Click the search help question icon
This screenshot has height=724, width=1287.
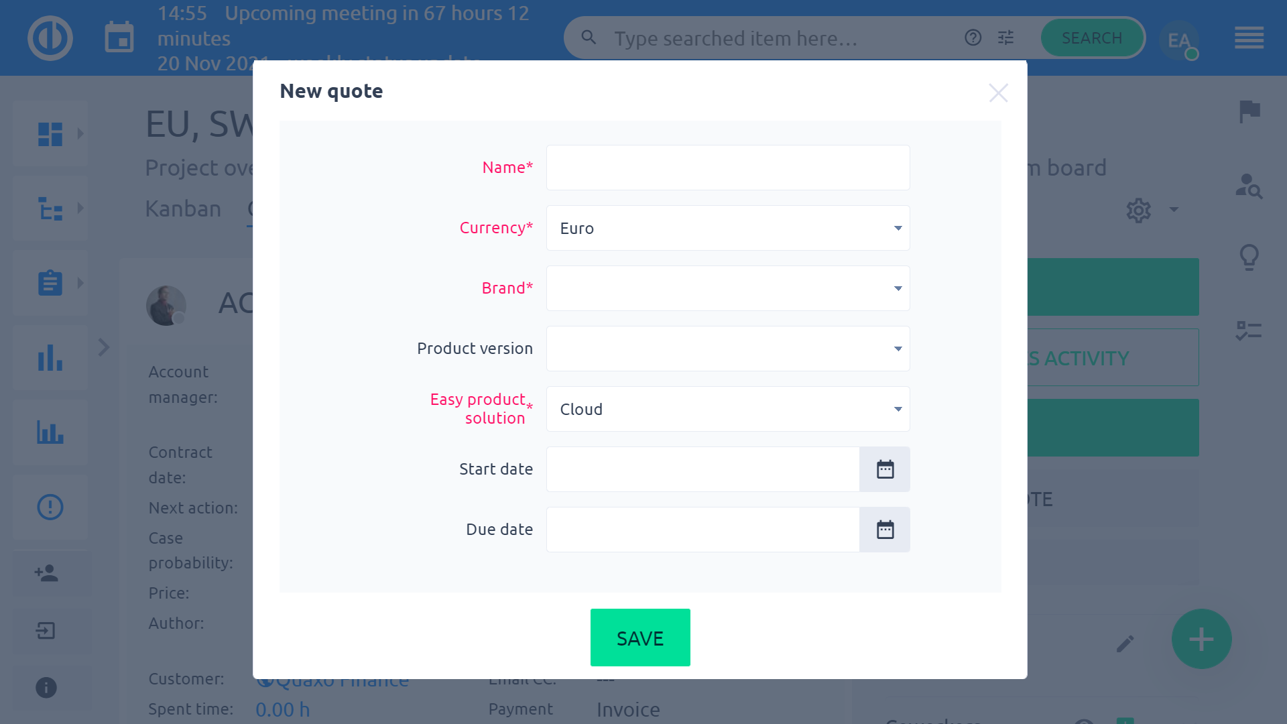tap(973, 38)
